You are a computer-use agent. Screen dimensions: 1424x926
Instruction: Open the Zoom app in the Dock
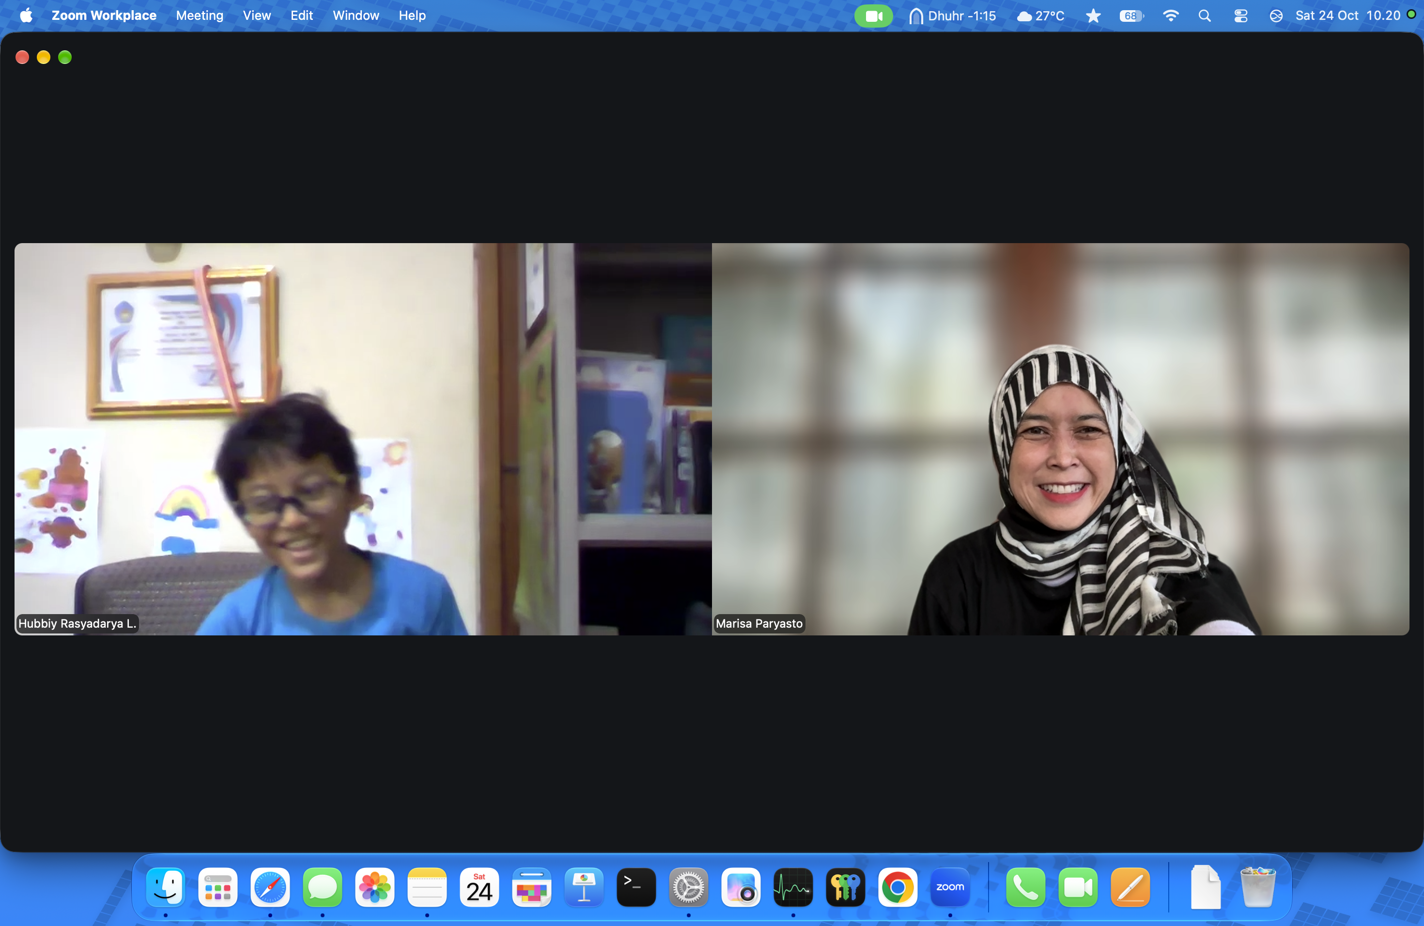point(949,887)
